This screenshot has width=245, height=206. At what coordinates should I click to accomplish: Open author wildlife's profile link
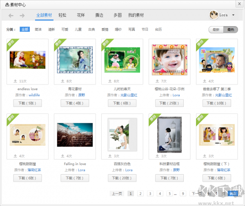34,95
